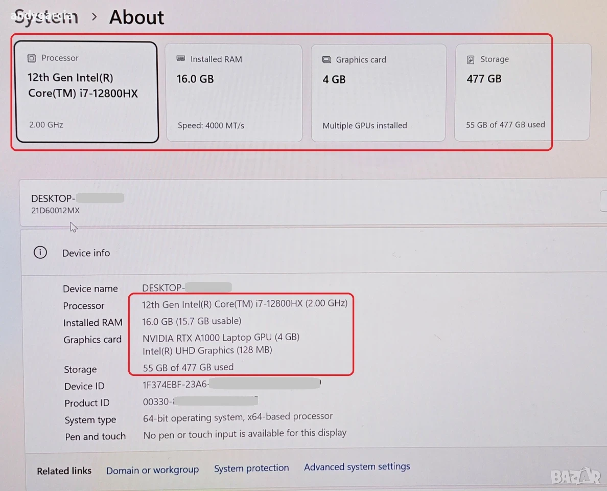The image size is (607, 491).
Task: Select the processor value in Device info list
Action: coord(245,304)
